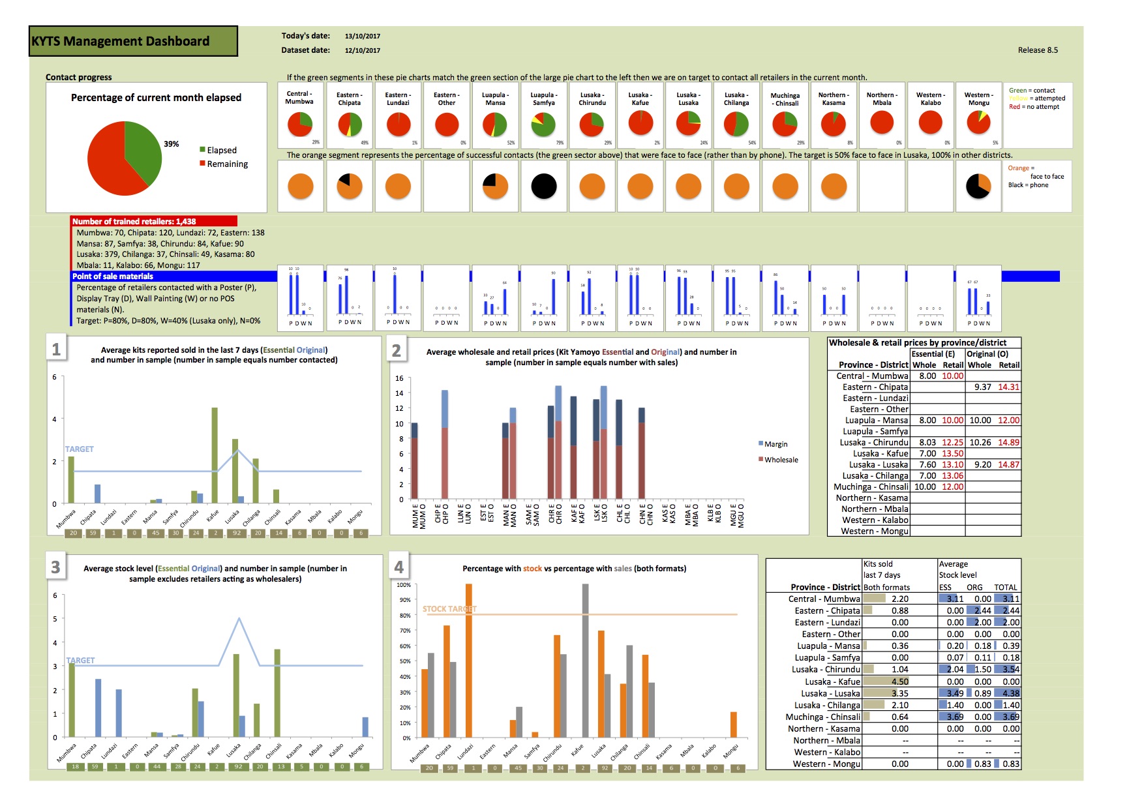Click the green Elapsed legend swatch
Viewport: 1144px width, 808px height.
click(x=203, y=150)
